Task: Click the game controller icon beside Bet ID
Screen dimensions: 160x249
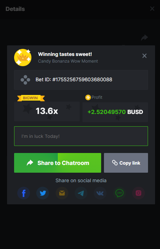Action: pyautogui.click(x=25, y=80)
